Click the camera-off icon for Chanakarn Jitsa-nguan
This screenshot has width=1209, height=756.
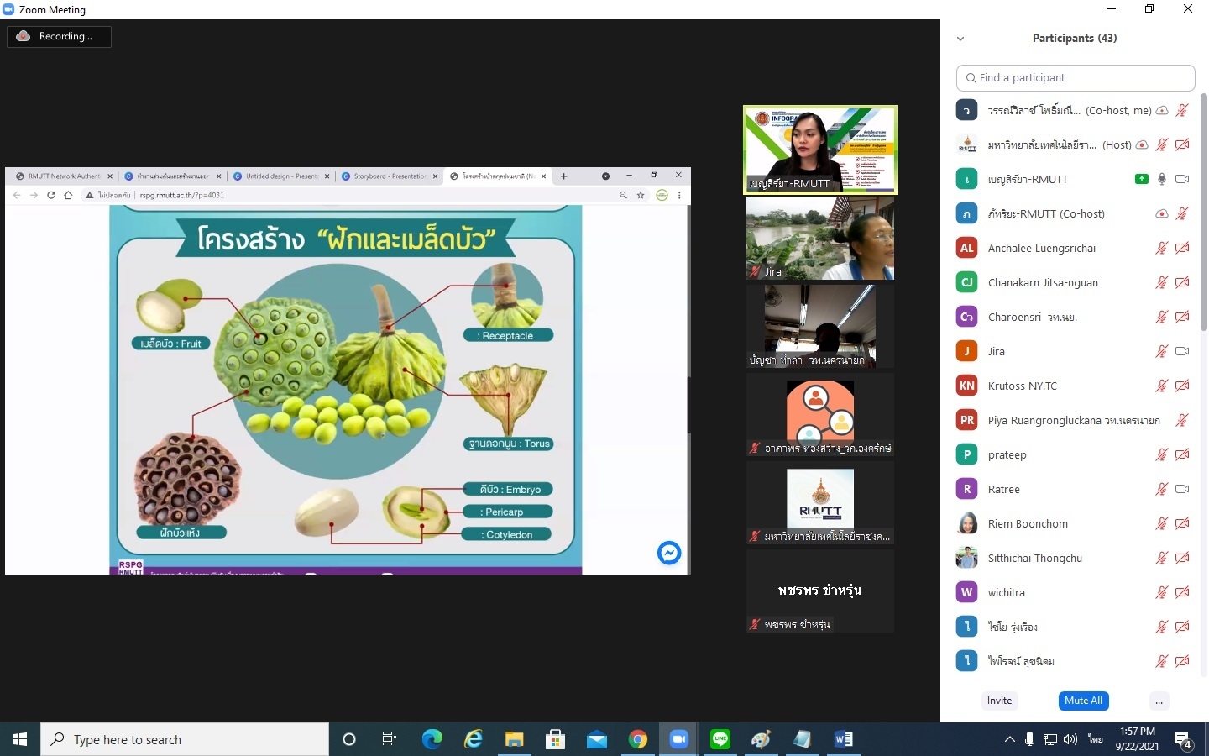[x=1182, y=282]
